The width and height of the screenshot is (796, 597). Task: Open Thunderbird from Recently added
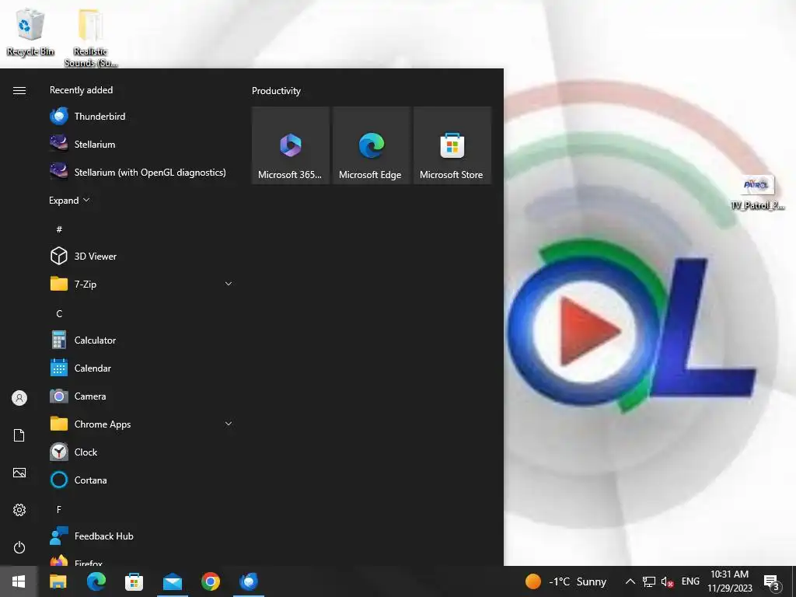pos(142,117)
